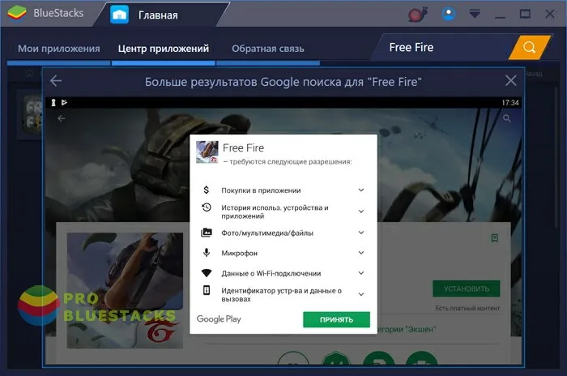Go back with the search results arrow
567x376 pixels.
pyautogui.click(x=56, y=81)
